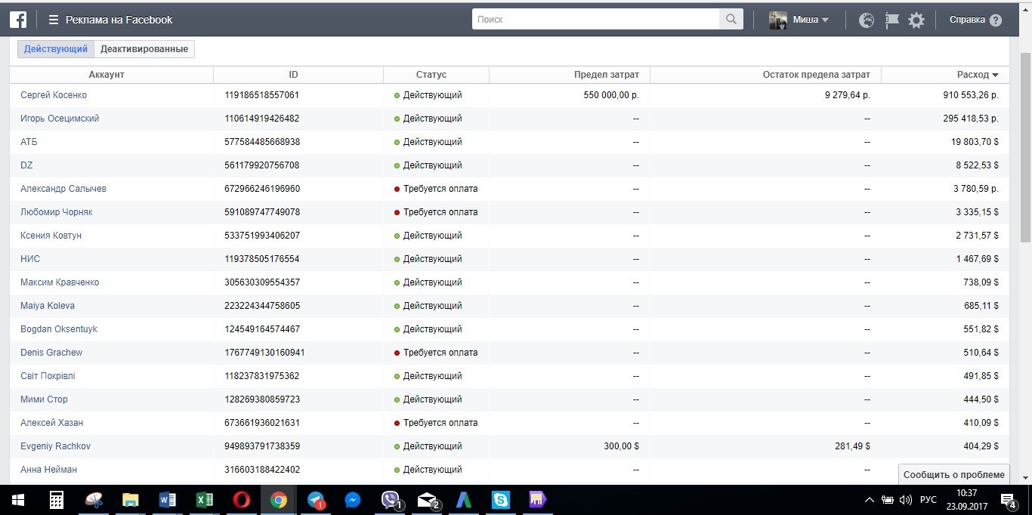Click ID 119186518557061
The height and width of the screenshot is (515, 1032).
[262, 95]
